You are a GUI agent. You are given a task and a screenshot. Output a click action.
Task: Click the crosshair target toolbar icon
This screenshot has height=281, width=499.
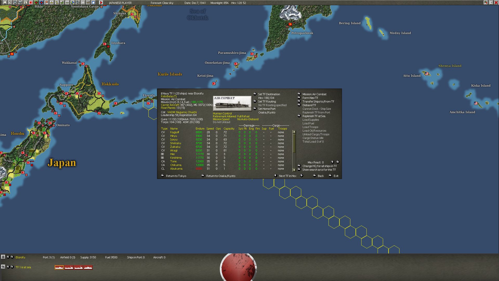pyautogui.click(x=78, y=3)
